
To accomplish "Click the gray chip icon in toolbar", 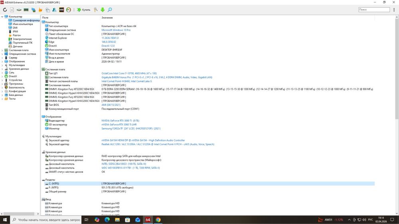I will [x=19, y=10].
